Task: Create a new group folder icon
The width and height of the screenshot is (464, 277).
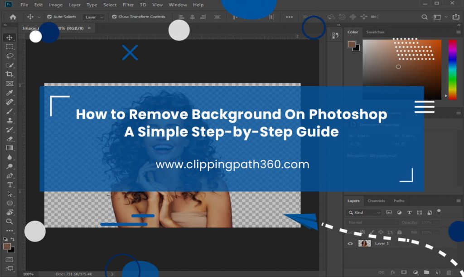Action: pyautogui.click(x=426, y=272)
